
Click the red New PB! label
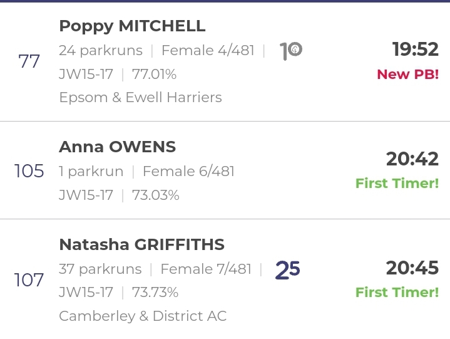pos(408,75)
